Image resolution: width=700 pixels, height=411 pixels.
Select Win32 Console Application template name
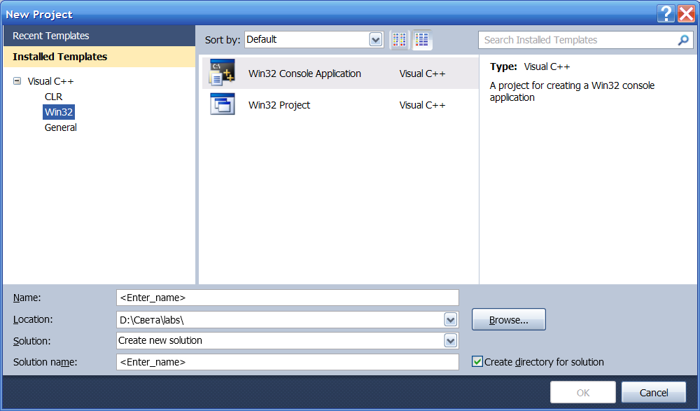305,74
